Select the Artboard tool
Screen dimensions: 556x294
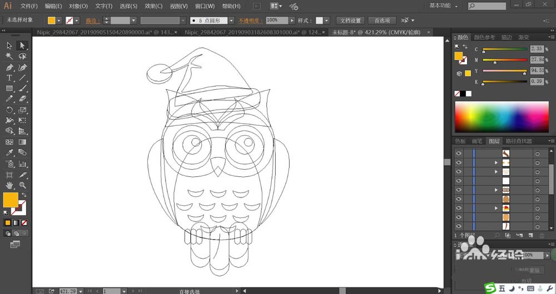point(9,175)
